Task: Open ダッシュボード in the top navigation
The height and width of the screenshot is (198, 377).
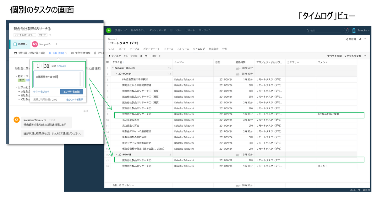Action: 157,30
